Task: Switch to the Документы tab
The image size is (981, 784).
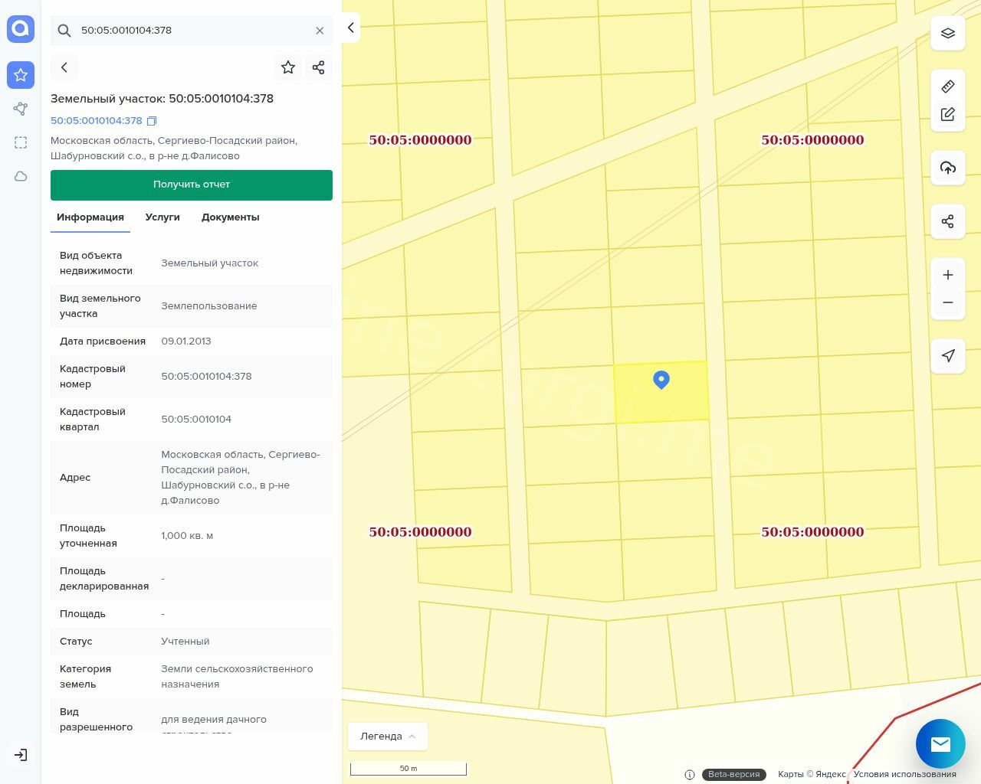Action: (x=230, y=217)
